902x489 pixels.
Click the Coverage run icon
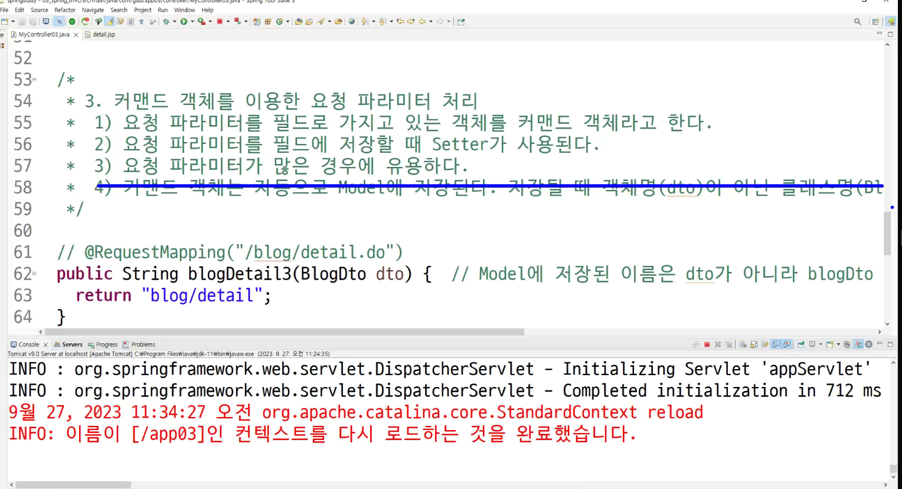coord(201,21)
